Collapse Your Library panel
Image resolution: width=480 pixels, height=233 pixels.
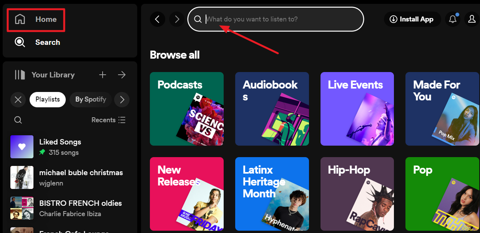point(20,75)
